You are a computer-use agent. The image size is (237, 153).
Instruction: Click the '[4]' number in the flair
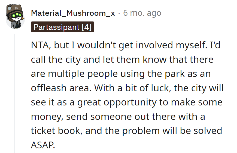86,27
